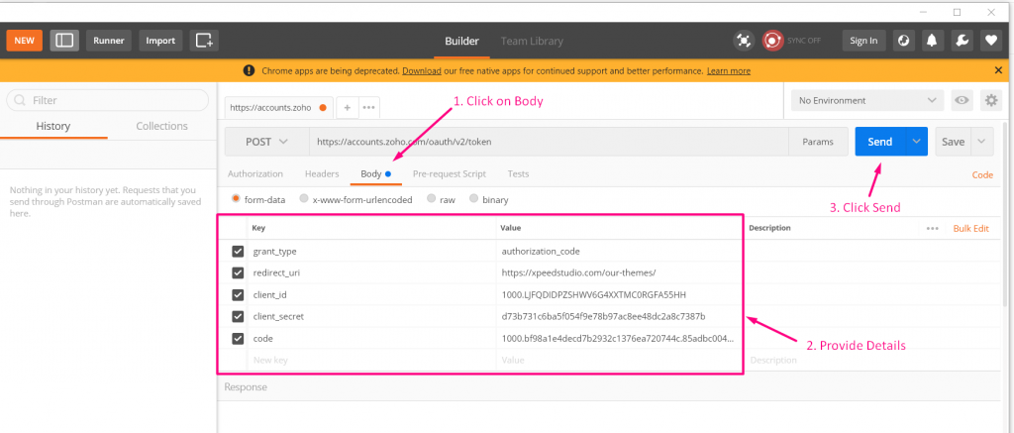This screenshot has width=1014, height=433.
Task: Open the Authorization request tab
Action: (x=255, y=174)
